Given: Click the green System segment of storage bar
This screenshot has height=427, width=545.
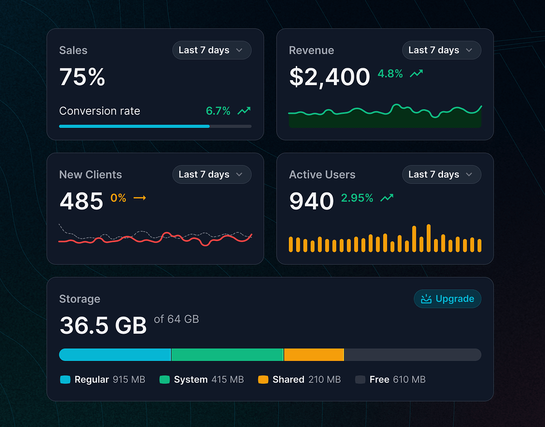Looking at the screenshot, I should coord(227,355).
